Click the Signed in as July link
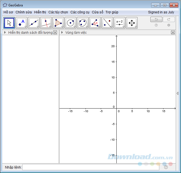The width and height of the screenshot is (181, 173). (x=161, y=12)
